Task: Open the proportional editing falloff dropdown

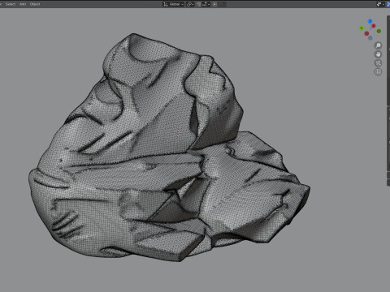Action: pyautogui.click(x=222, y=4)
